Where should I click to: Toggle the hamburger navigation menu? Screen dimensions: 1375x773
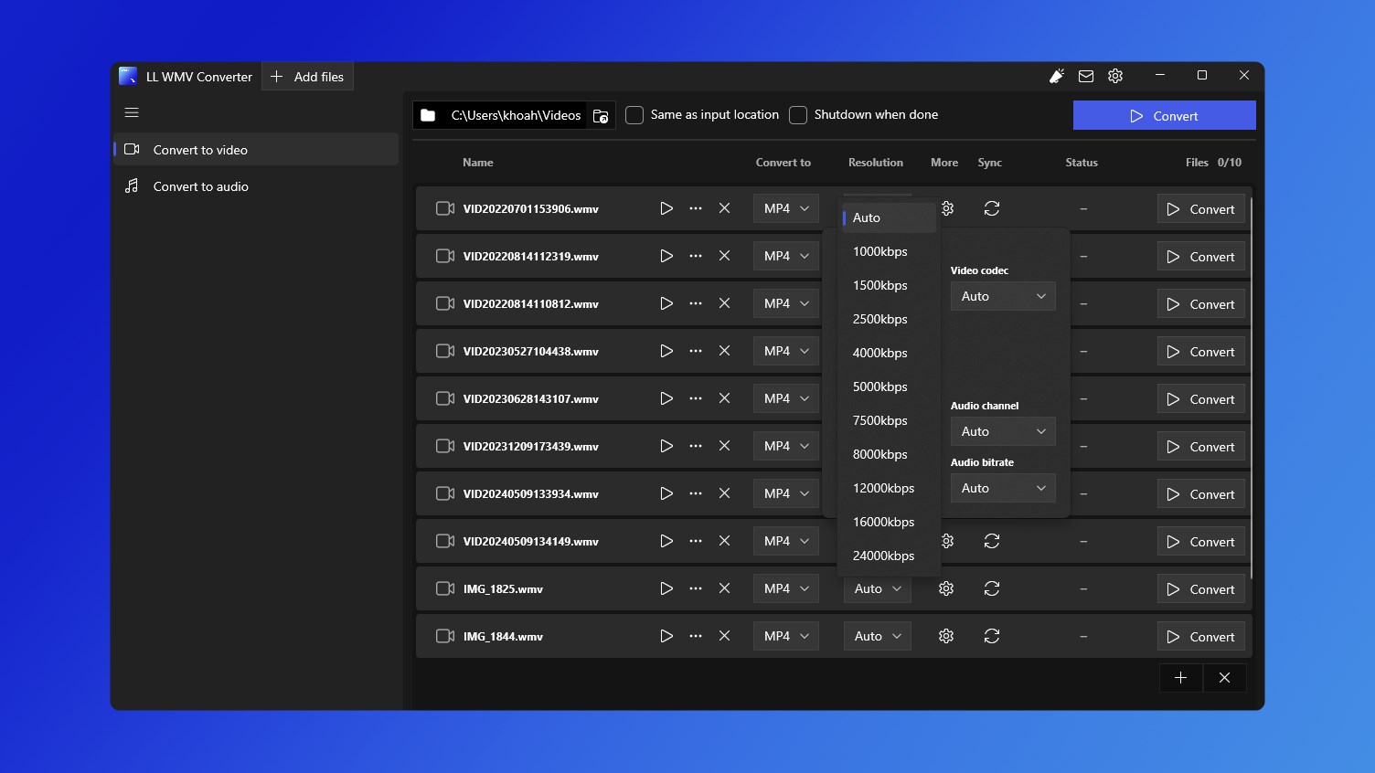click(x=132, y=112)
